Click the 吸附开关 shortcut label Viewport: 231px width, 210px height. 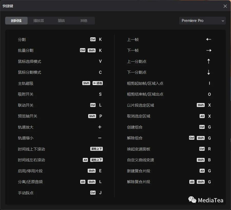pos(26,94)
